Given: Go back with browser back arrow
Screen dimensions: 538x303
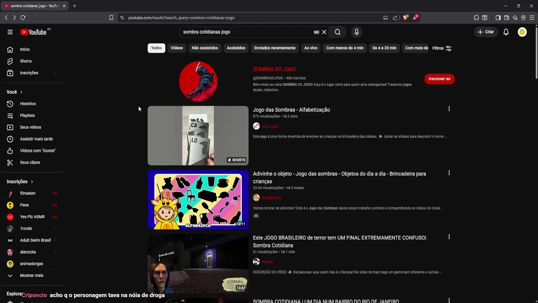Looking at the screenshot, I should 6,18.
